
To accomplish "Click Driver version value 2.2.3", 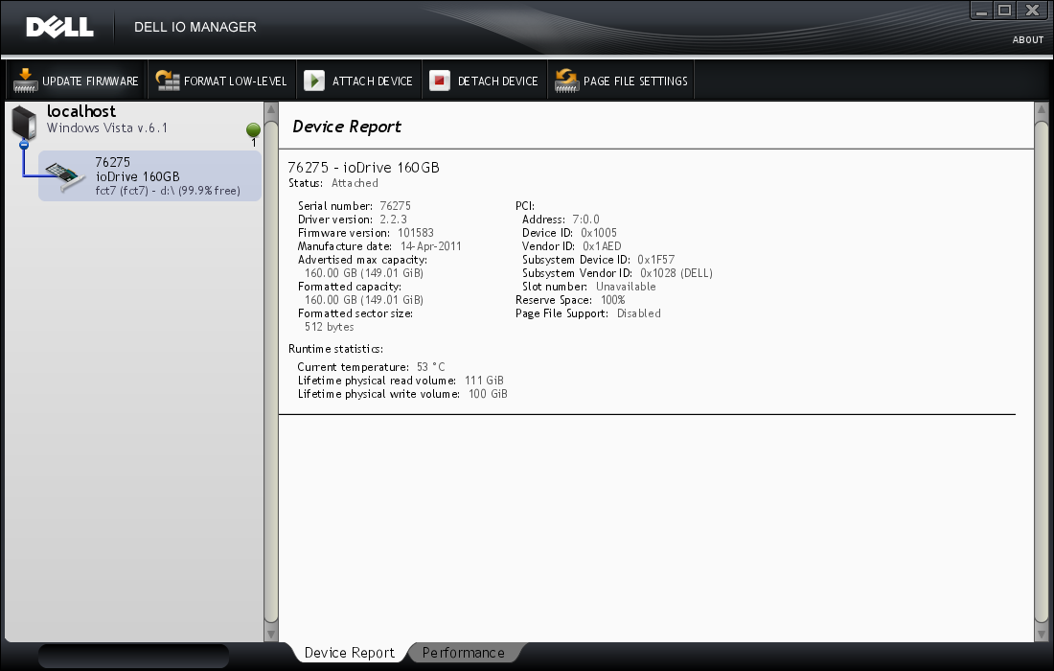I will pyautogui.click(x=393, y=220).
